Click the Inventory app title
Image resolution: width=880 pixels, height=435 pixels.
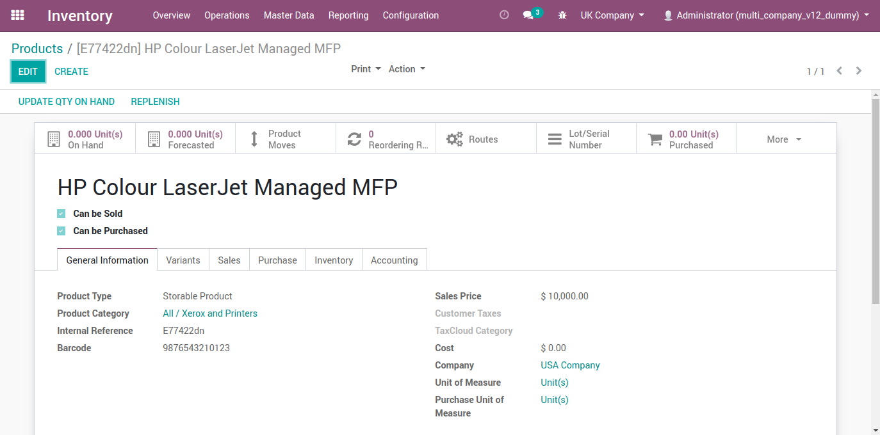(80, 16)
